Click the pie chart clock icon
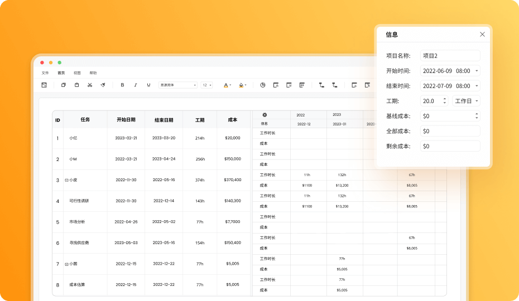The width and height of the screenshot is (519, 301). point(263,85)
